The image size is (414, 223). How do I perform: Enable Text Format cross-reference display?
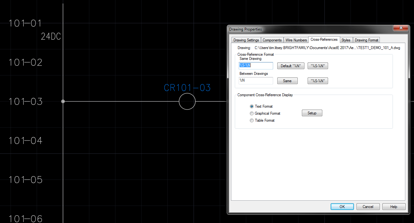click(252, 106)
